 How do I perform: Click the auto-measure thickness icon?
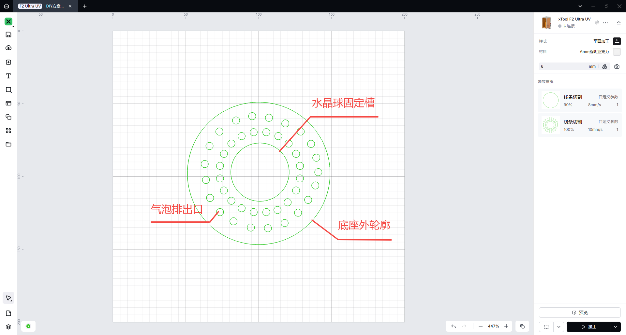tap(604, 66)
